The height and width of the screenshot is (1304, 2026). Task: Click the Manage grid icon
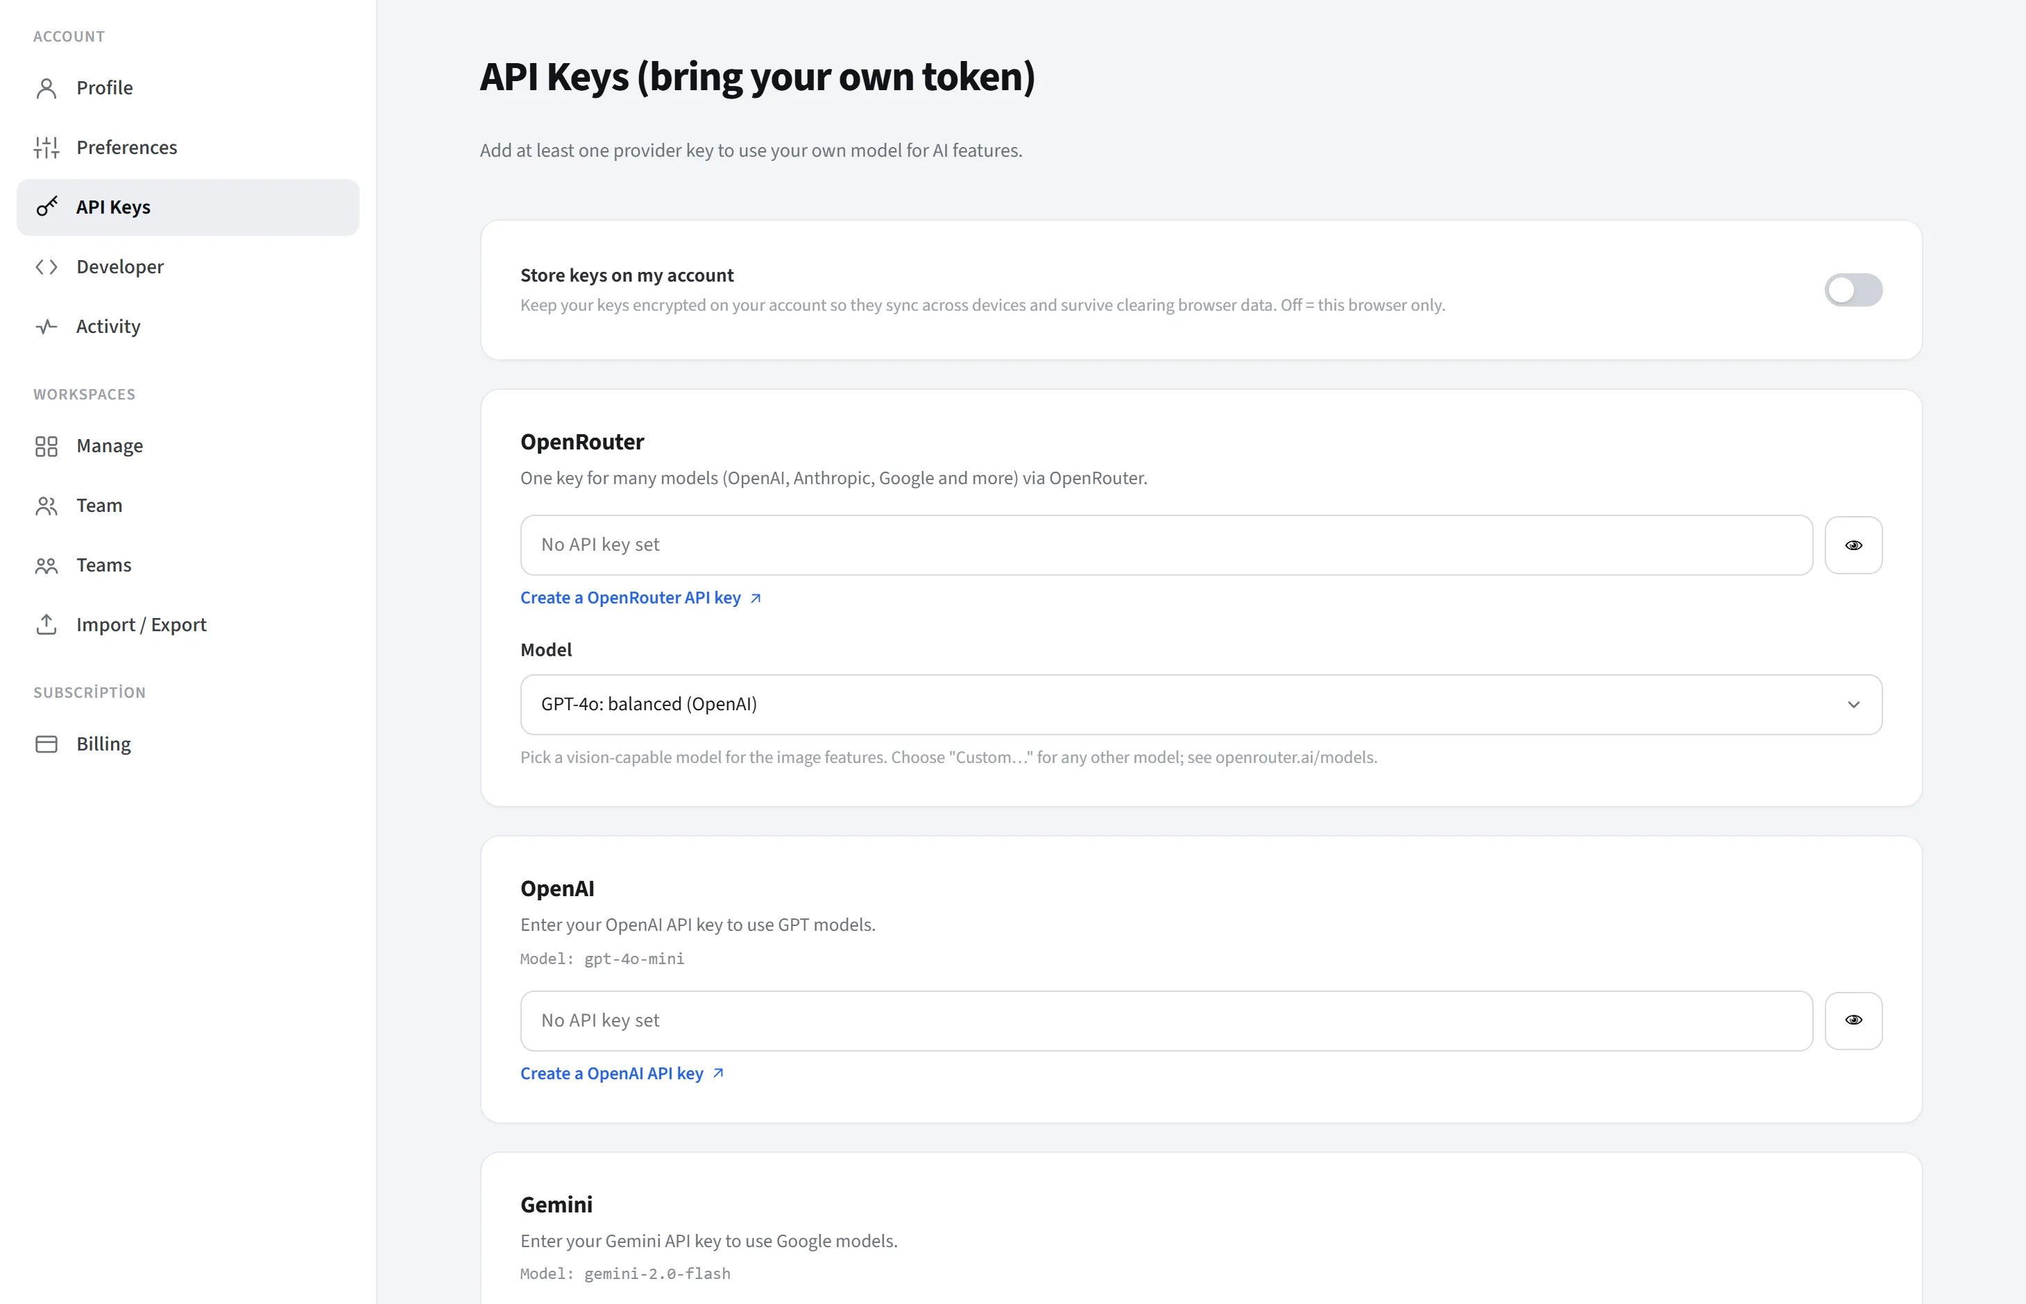pyautogui.click(x=46, y=446)
